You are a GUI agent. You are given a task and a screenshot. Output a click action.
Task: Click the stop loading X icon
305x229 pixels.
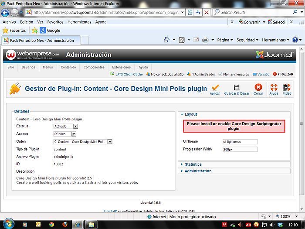207,13
